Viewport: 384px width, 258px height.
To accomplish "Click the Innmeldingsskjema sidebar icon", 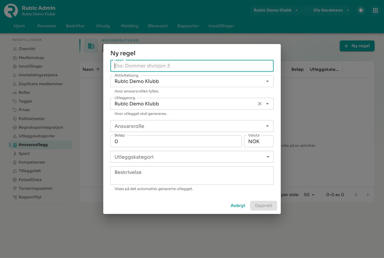I will 15,75.
